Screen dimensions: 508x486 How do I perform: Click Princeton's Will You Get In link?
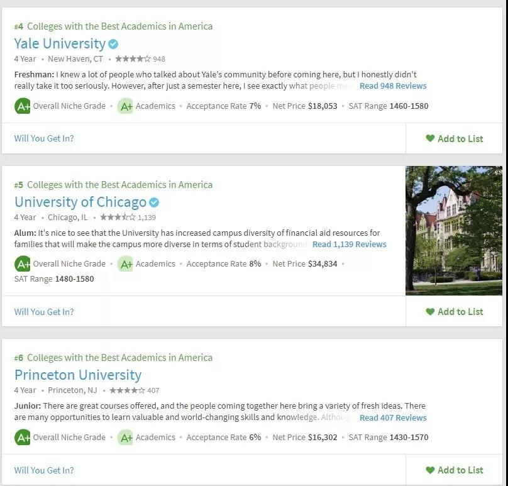44,470
